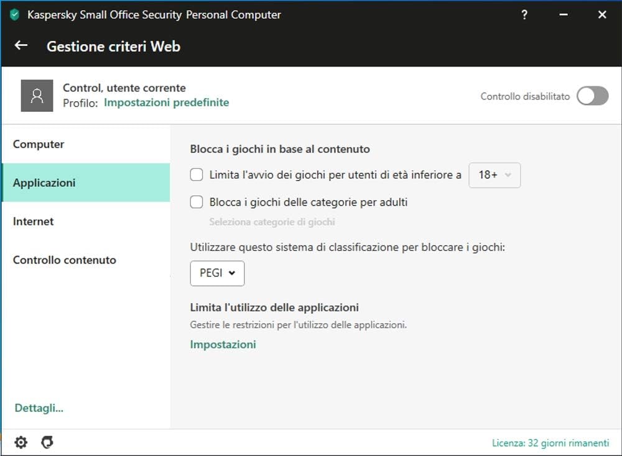Viewport: 622px width, 456px height.
Task: Click the support agent icon beside gear
Action: click(x=47, y=442)
